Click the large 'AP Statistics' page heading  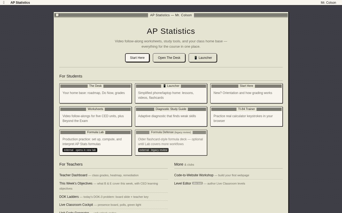coord(171,31)
